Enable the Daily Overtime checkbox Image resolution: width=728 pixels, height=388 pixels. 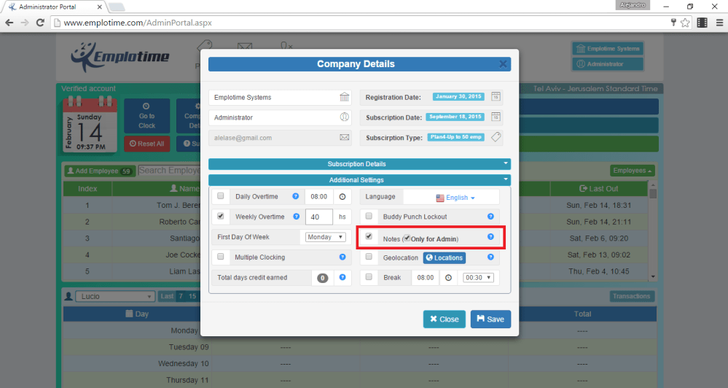pyautogui.click(x=221, y=196)
